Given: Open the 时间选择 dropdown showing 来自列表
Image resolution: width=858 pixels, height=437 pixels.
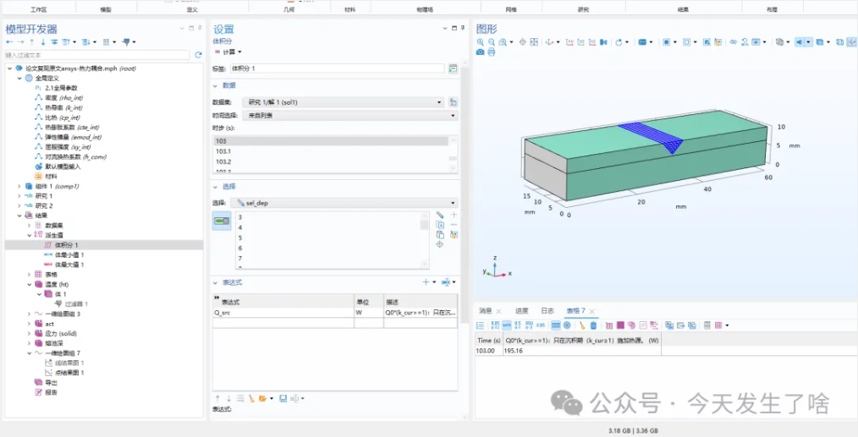Looking at the screenshot, I should 349,116.
